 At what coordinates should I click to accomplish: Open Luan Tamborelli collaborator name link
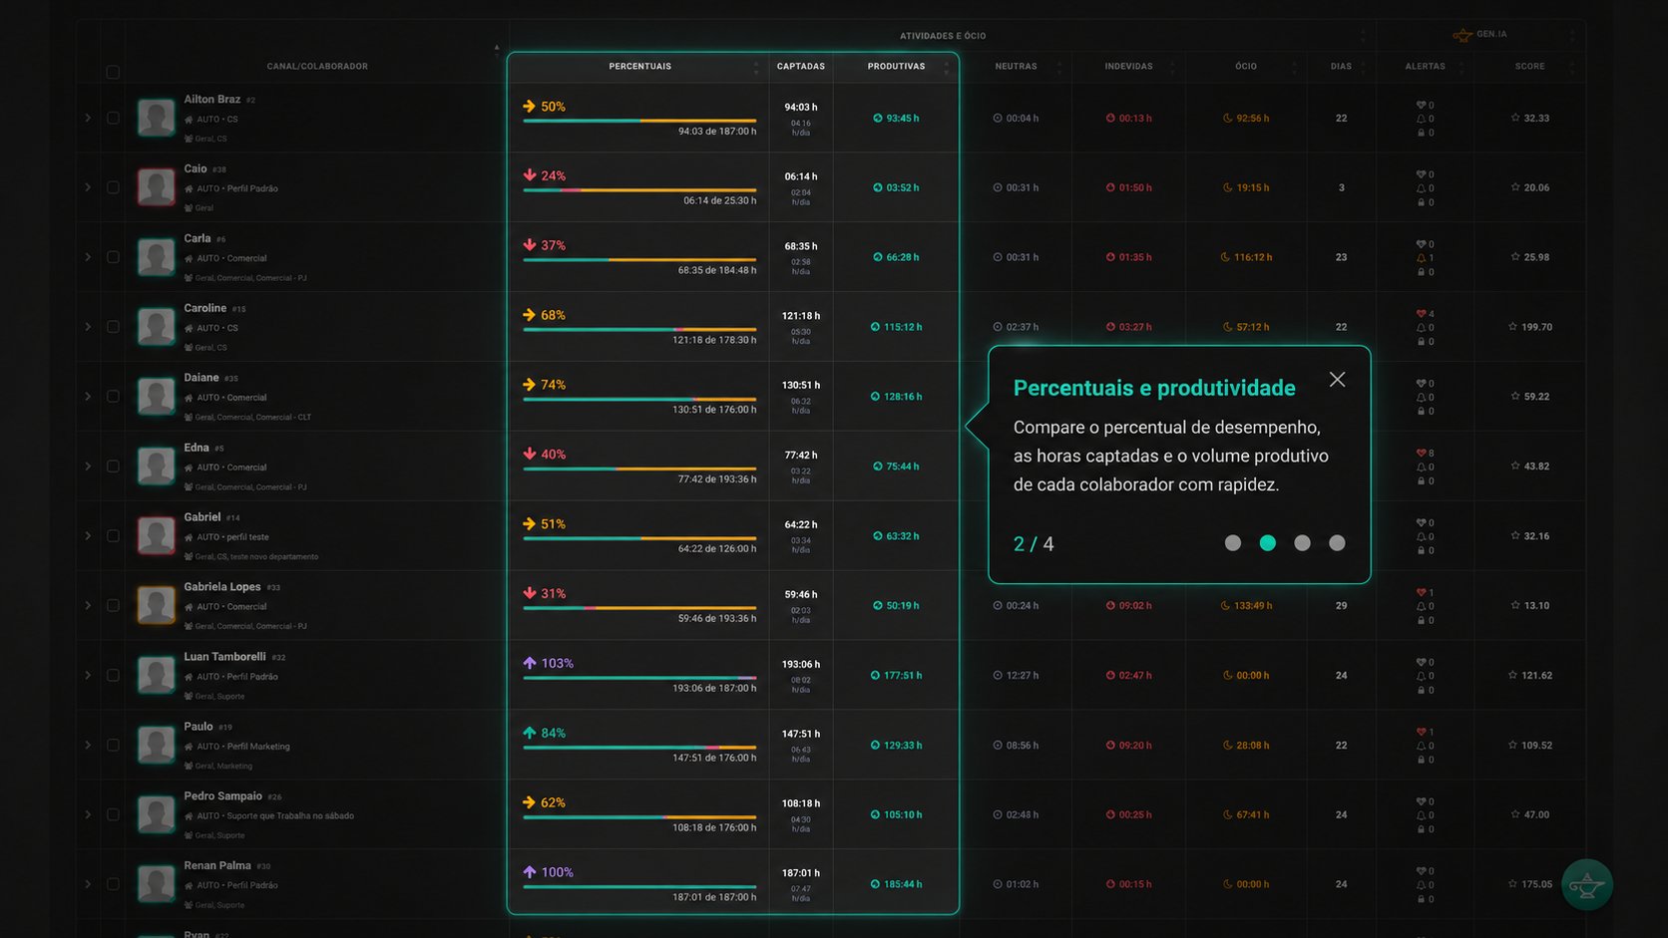point(224,657)
